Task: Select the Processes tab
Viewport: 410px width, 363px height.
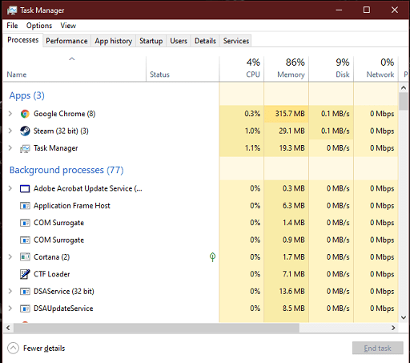Action: click(x=23, y=40)
